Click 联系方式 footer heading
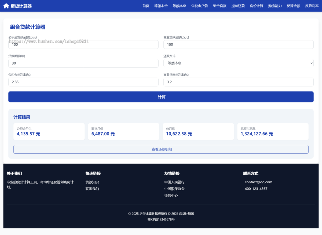This screenshot has width=322, height=235. tap(251, 173)
